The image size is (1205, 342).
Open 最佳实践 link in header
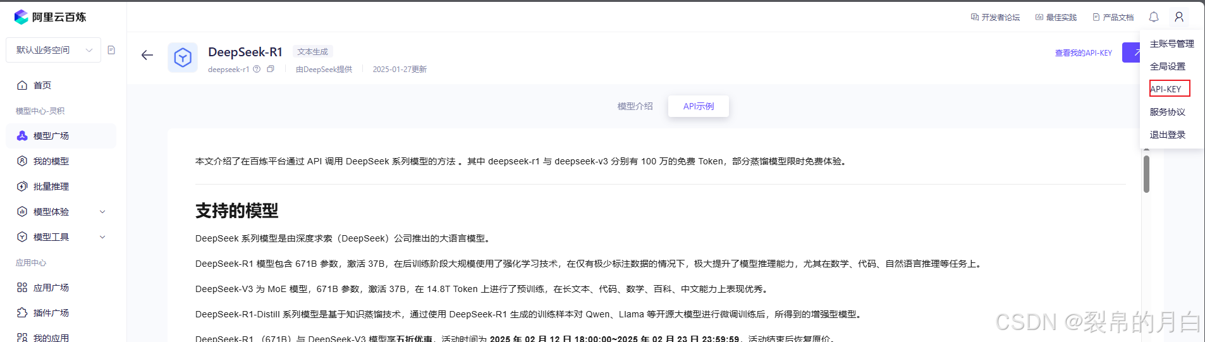[x=1056, y=17]
